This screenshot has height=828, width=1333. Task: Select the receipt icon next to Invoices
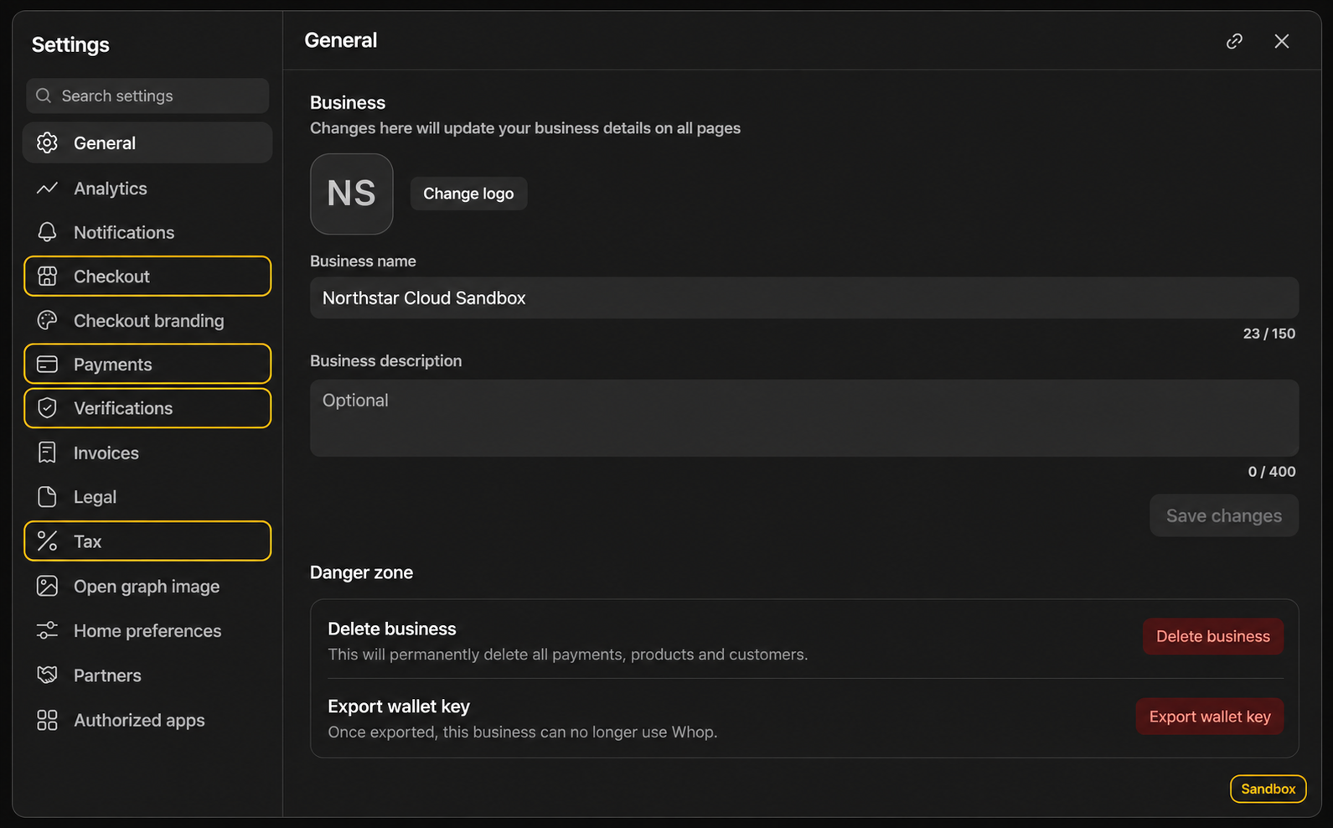pyautogui.click(x=48, y=453)
